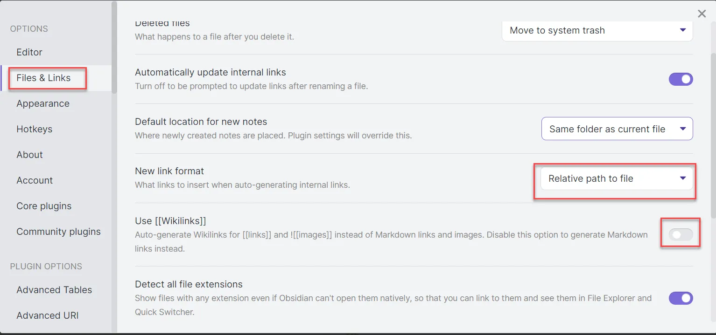
Task: Enable the Use [[Wikilinks]] toggle
Action: coord(681,235)
